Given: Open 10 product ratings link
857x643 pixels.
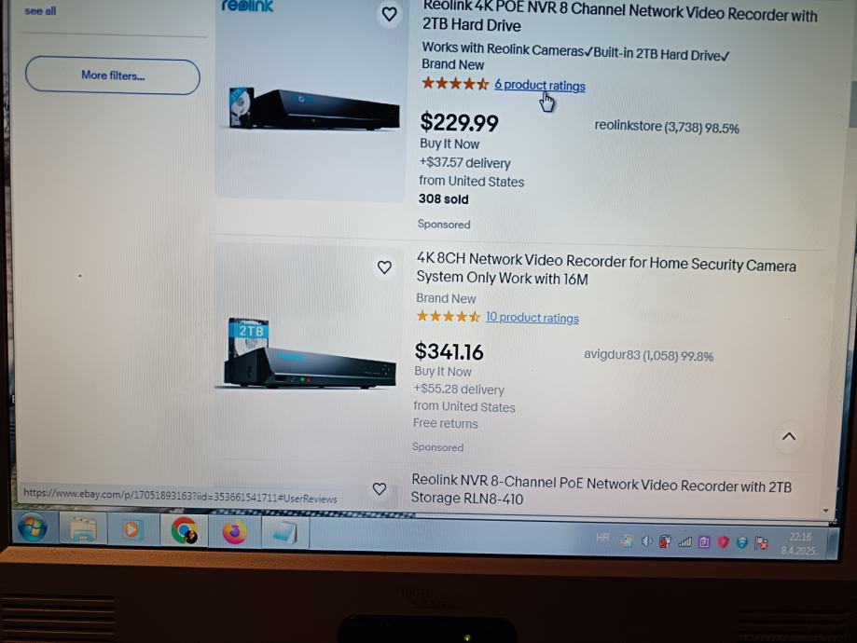Looking at the screenshot, I should pos(532,318).
